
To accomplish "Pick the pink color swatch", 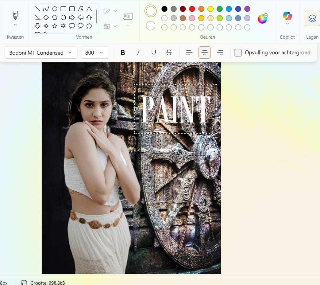I will coord(192,18).
